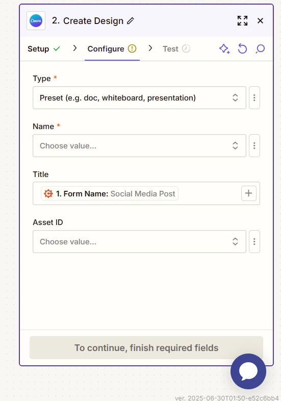Open the Name field three-dot menu
The image size is (281, 401).
coord(254,145)
